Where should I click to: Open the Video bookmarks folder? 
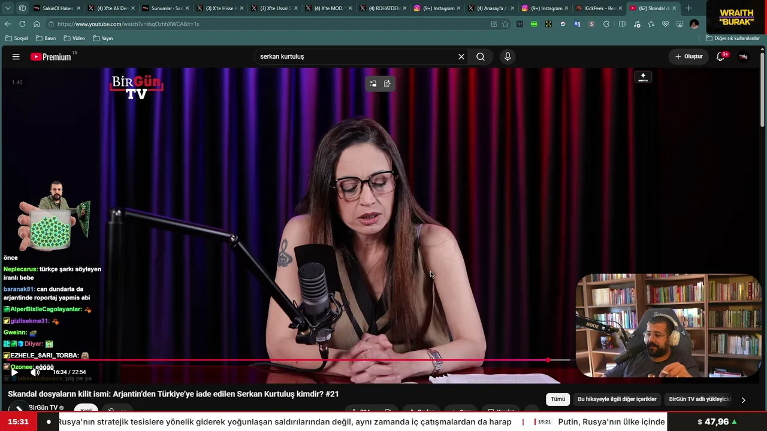74,38
